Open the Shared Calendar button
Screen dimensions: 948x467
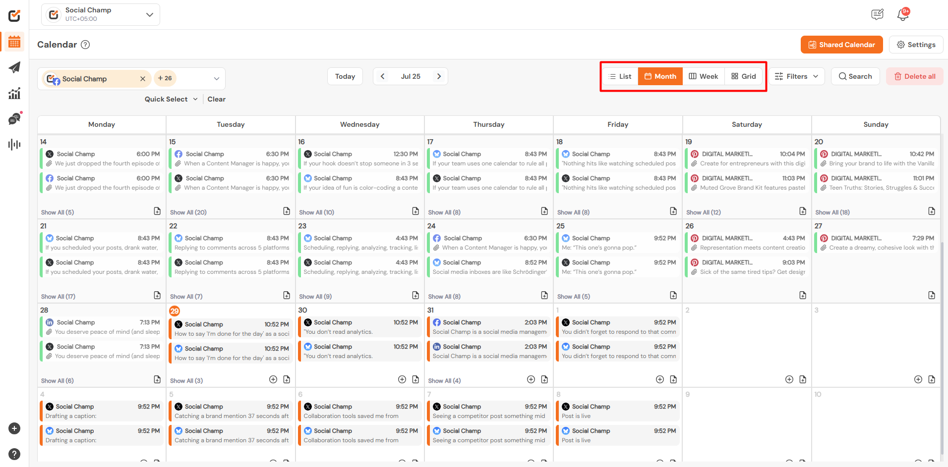pyautogui.click(x=842, y=45)
